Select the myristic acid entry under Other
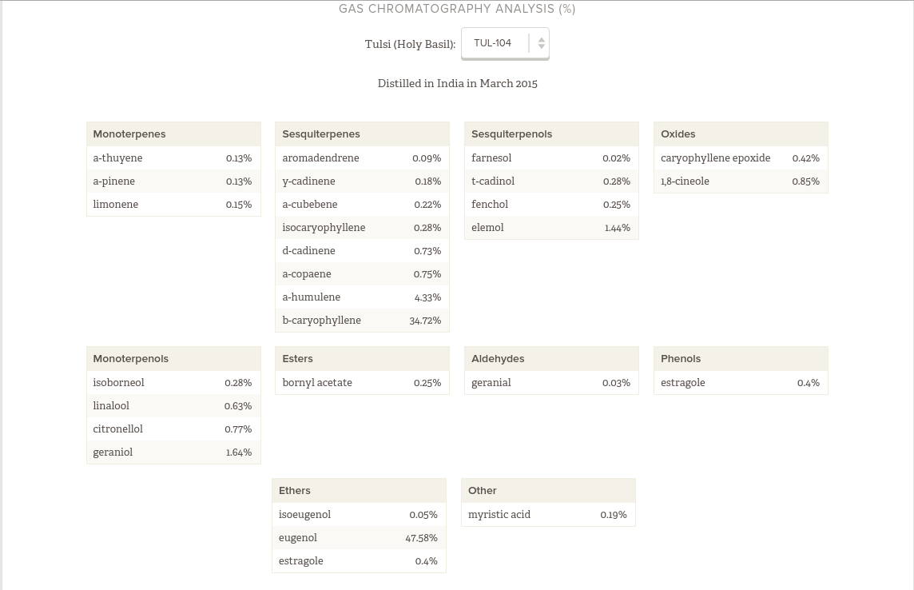 click(548, 515)
